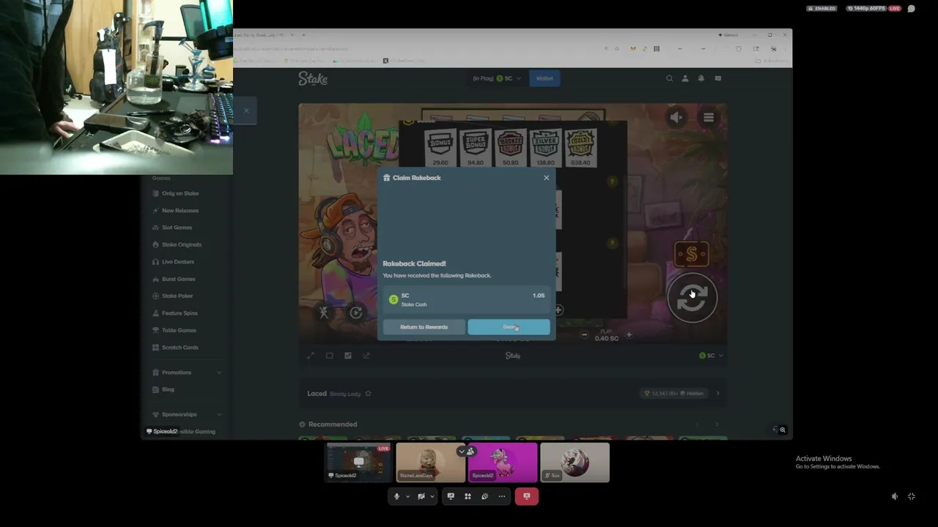Click the fullscreen icon below the game
Viewport: 938px width, 527px height.
pyautogui.click(x=311, y=356)
